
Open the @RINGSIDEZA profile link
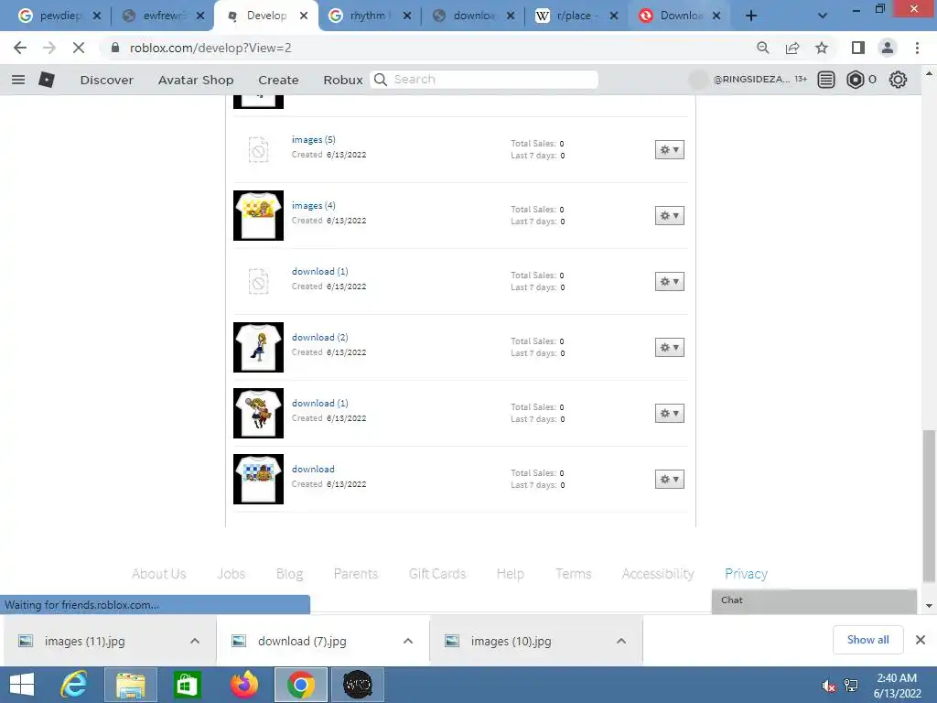(x=751, y=79)
